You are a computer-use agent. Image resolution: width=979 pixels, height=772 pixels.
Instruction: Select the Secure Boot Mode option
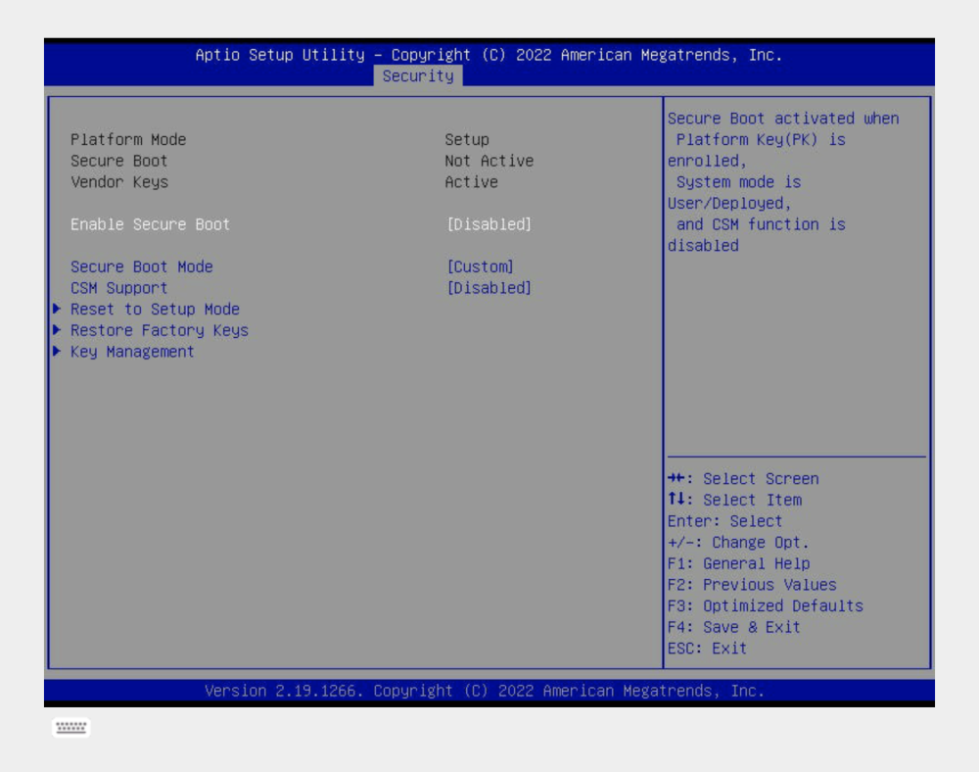tap(142, 266)
